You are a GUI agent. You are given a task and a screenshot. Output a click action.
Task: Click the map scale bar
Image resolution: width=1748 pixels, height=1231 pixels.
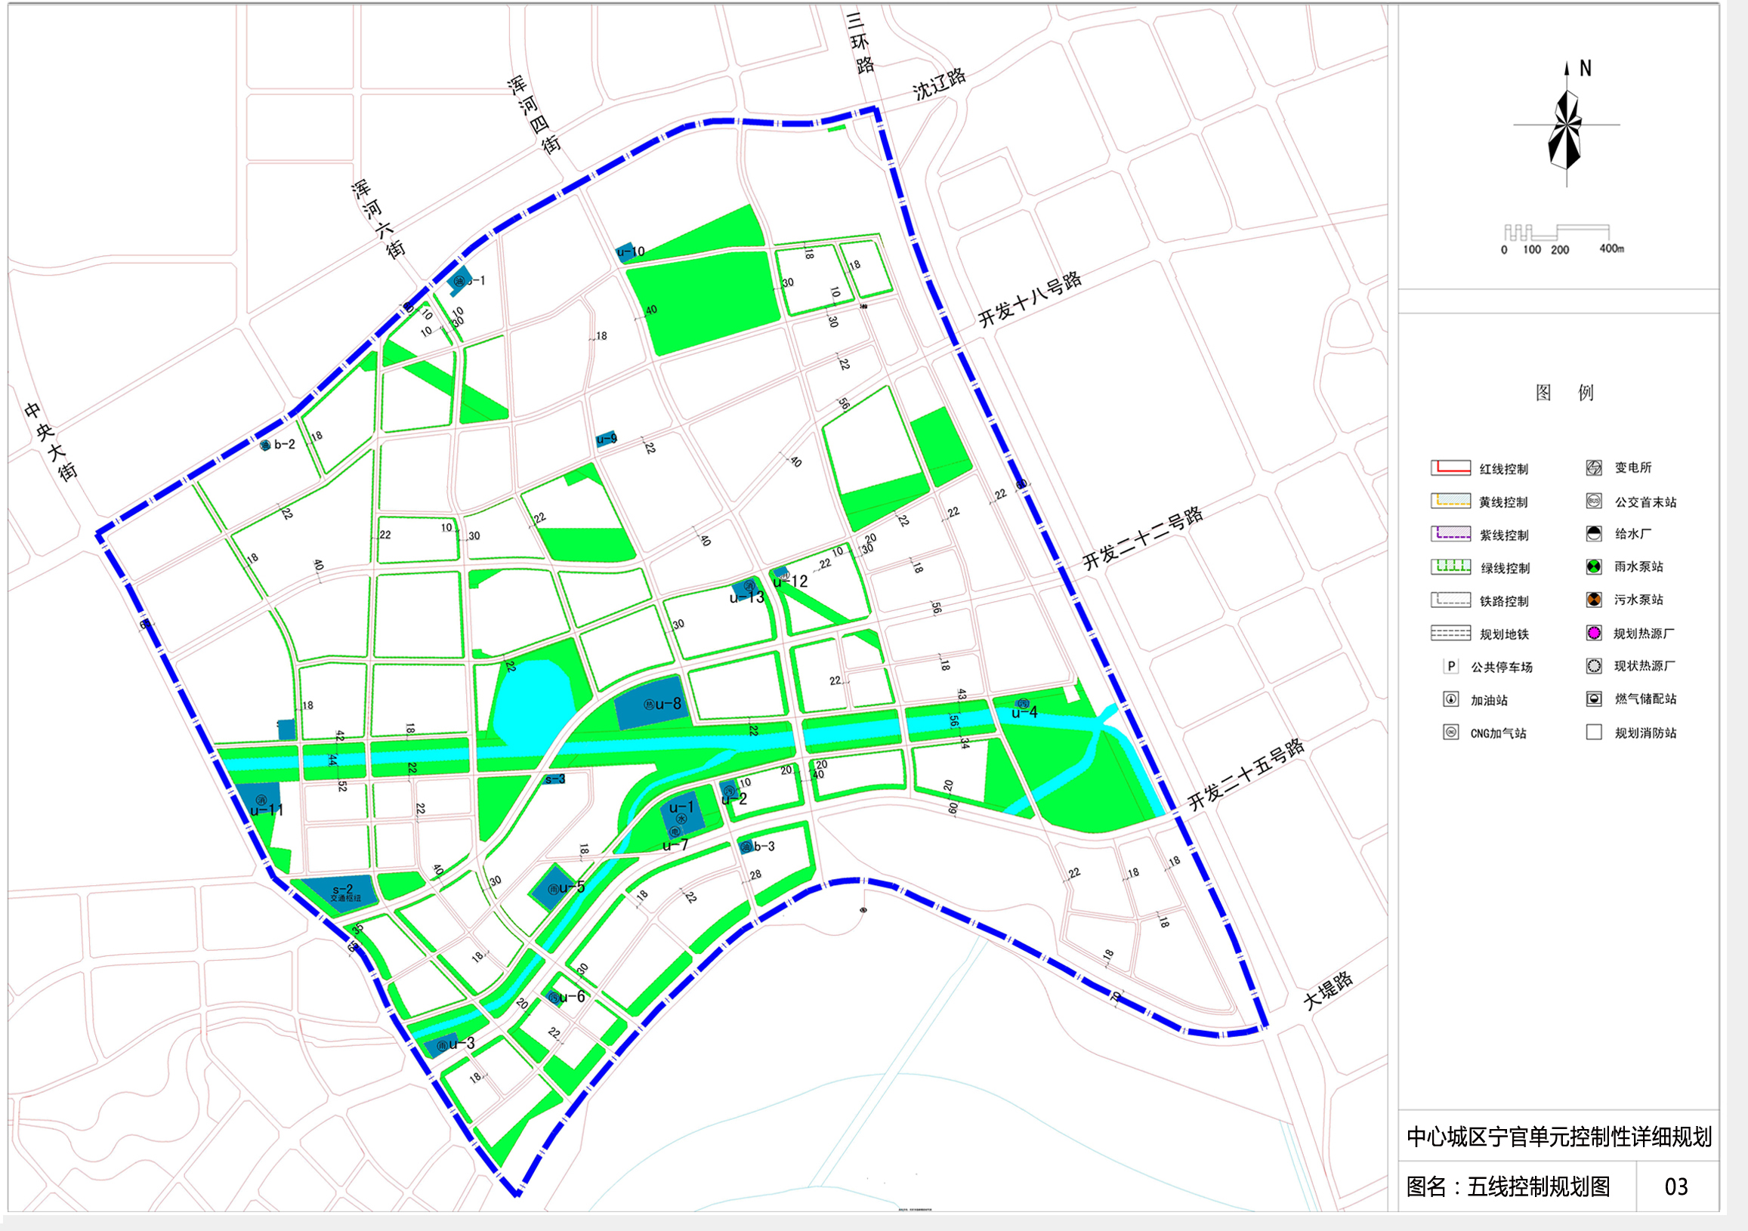point(1556,231)
